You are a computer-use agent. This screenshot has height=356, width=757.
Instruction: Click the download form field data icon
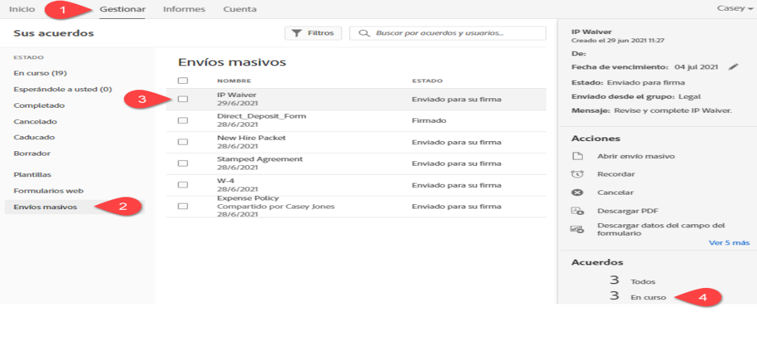coord(577,229)
